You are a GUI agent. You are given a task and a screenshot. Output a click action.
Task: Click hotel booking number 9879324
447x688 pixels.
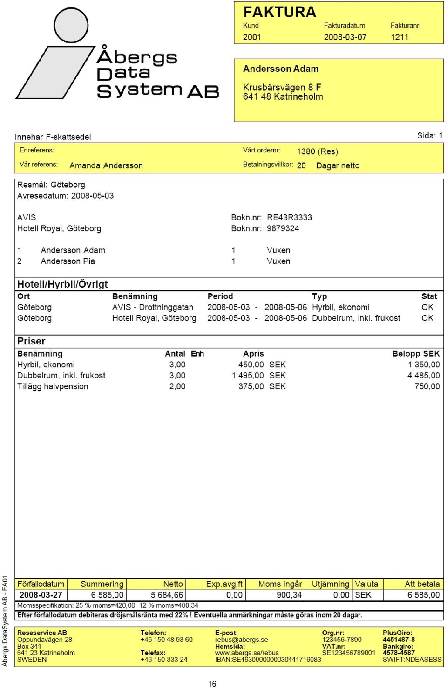283,228
